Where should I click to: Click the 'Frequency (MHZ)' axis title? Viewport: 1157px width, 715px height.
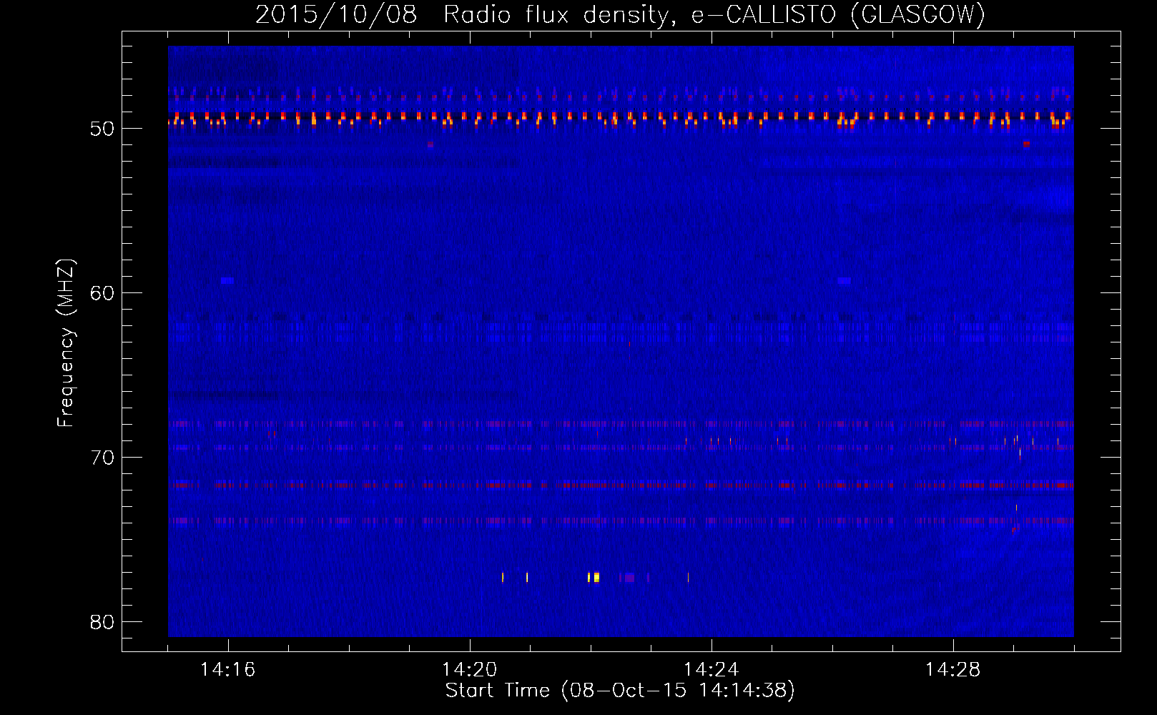(x=66, y=343)
